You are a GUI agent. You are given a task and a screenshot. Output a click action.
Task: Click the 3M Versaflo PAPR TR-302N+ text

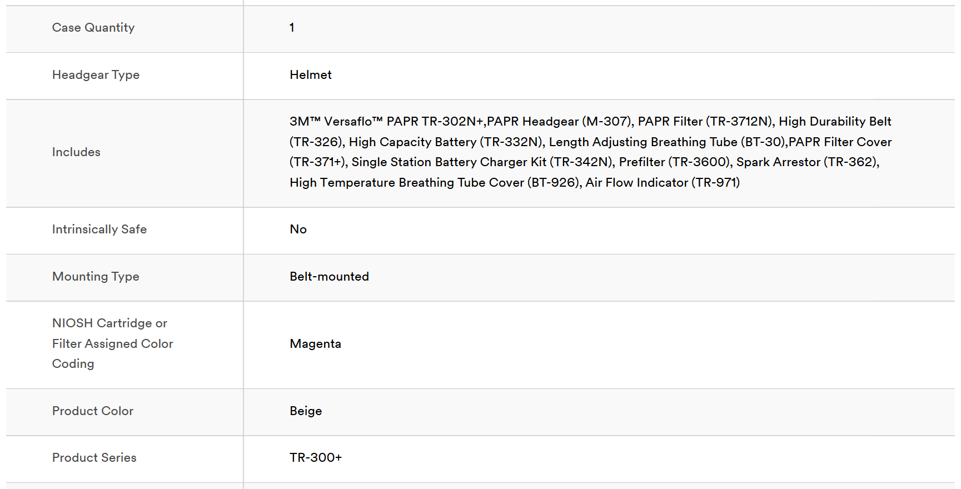pyautogui.click(x=386, y=121)
